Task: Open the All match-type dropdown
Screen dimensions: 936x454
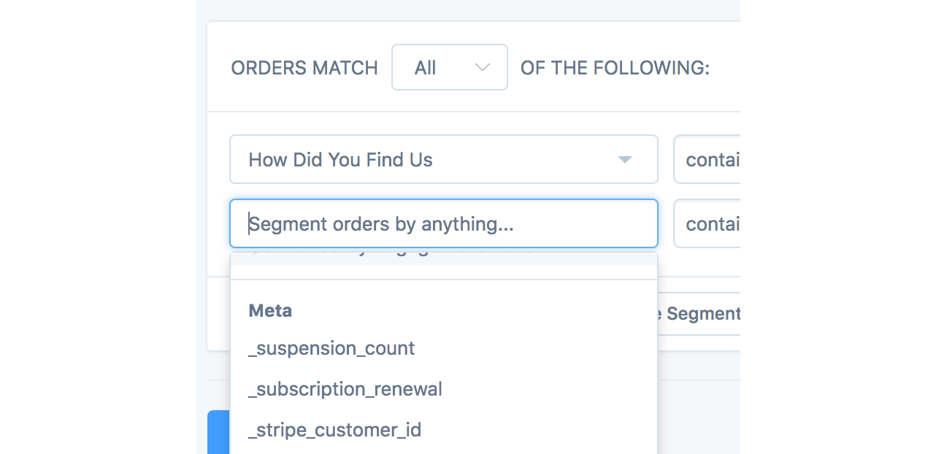Action: [x=449, y=68]
